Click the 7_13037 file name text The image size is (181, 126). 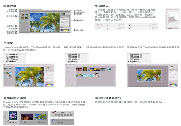click(x=64, y=112)
